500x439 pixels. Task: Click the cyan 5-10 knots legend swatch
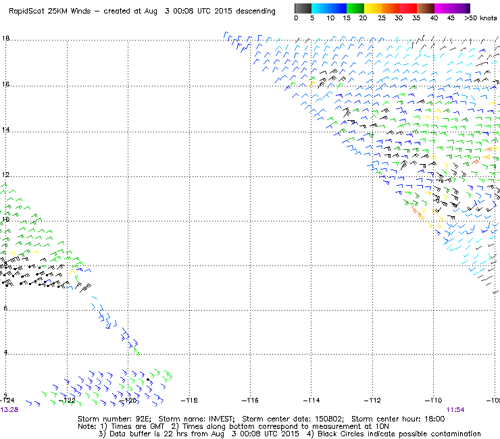pyautogui.click(x=320, y=8)
